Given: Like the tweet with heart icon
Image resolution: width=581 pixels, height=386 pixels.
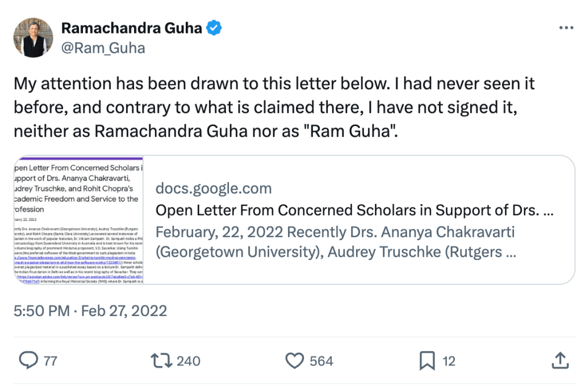Looking at the screenshot, I should pos(295,360).
